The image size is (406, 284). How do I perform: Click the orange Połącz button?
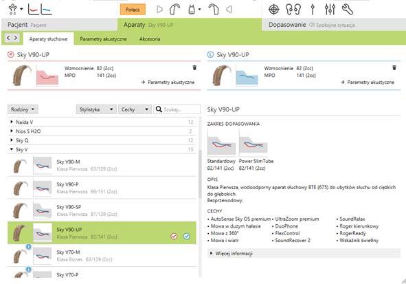click(x=133, y=10)
